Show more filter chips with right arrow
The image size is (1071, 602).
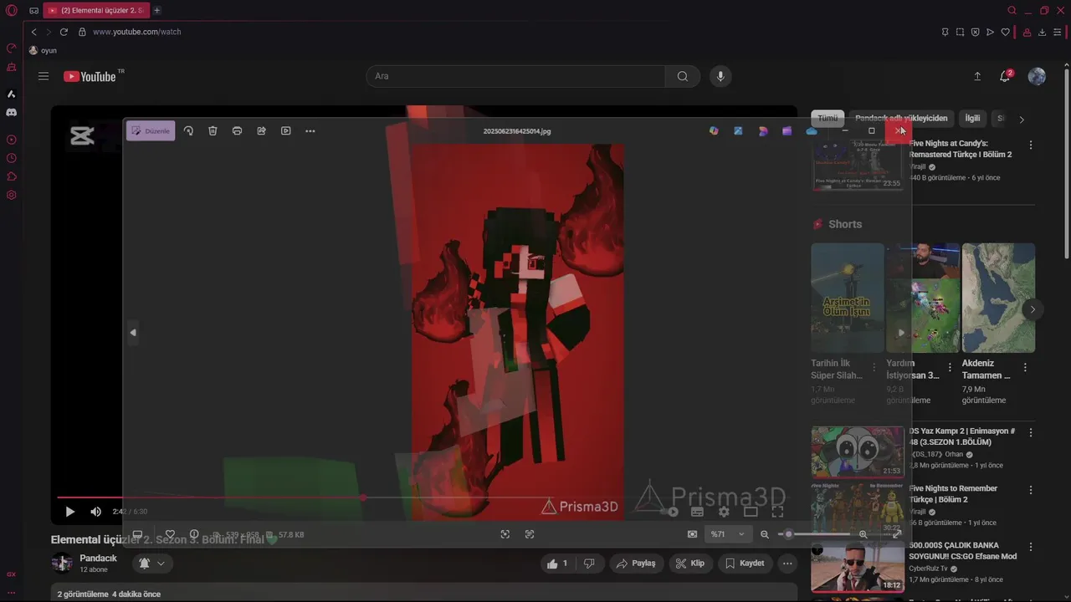[x=1022, y=120]
